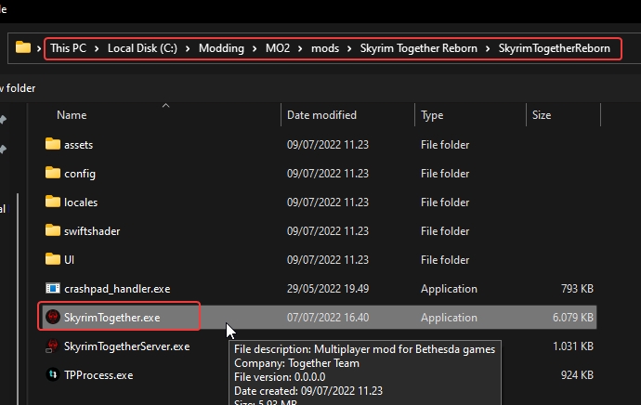Click the Size column header
This screenshot has width=641, height=405.
[541, 115]
